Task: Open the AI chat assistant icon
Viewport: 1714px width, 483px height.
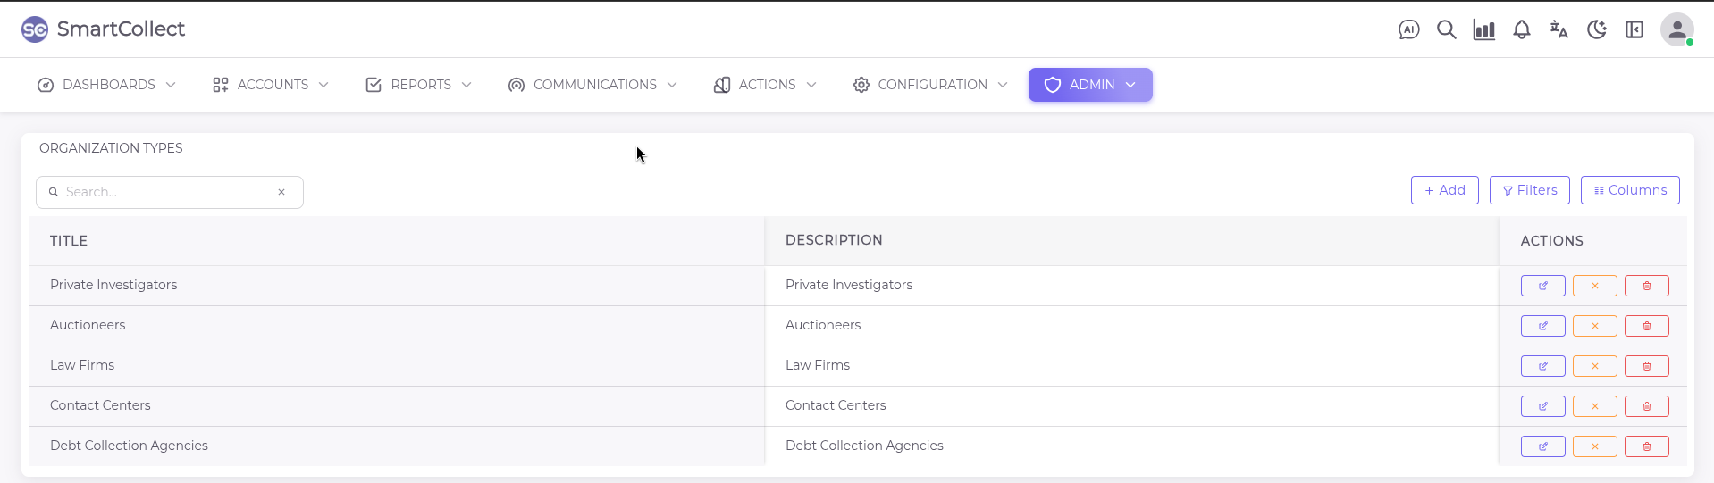Action: [x=1408, y=29]
